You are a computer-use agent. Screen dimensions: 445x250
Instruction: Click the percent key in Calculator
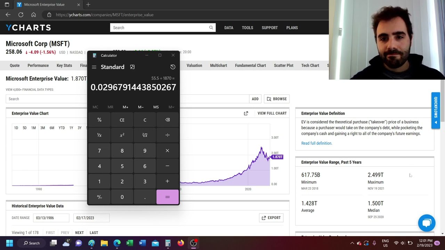coord(99,120)
